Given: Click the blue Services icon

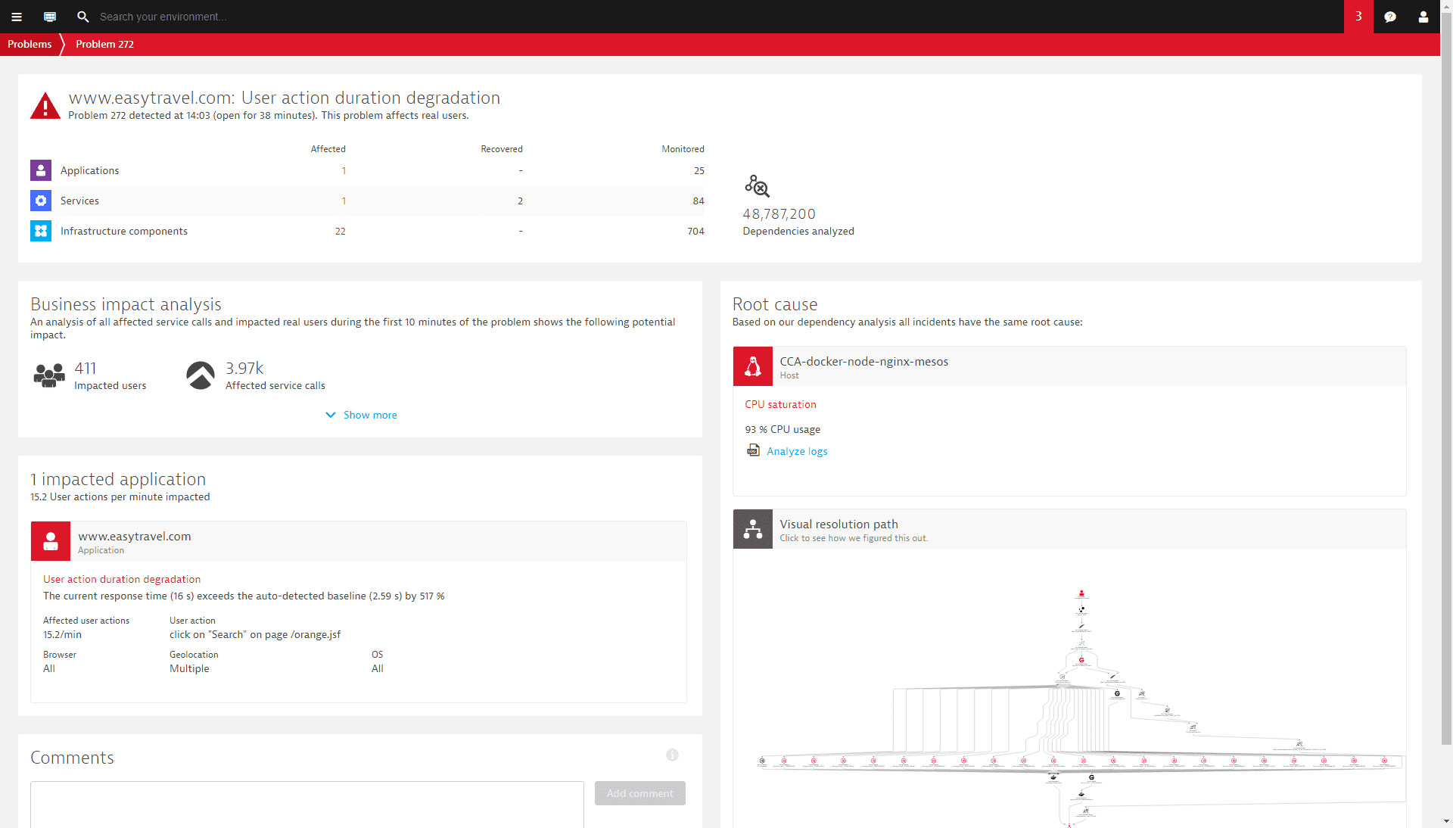Looking at the screenshot, I should (41, 201).
